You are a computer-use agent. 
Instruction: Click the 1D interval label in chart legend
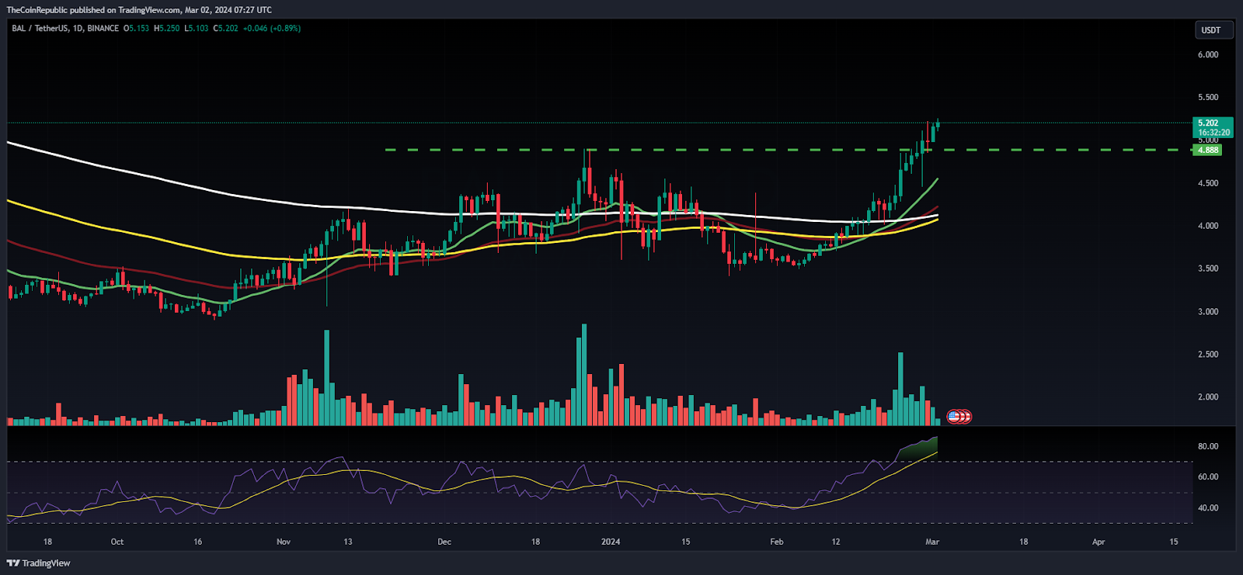pos(77,29)
